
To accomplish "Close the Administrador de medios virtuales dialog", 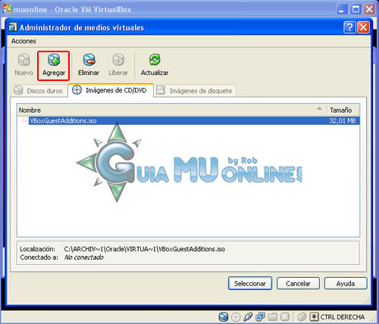I will click(x=363, y=27).
